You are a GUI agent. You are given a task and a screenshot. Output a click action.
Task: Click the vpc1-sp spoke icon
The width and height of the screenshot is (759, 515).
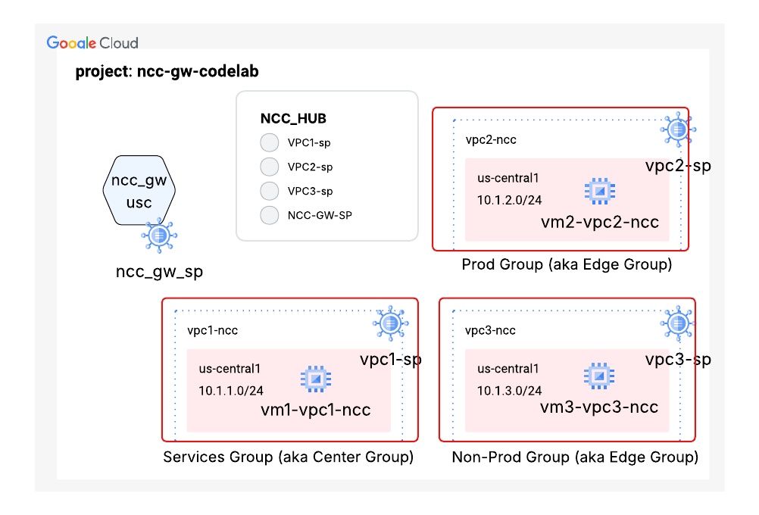tap(390, 323)
